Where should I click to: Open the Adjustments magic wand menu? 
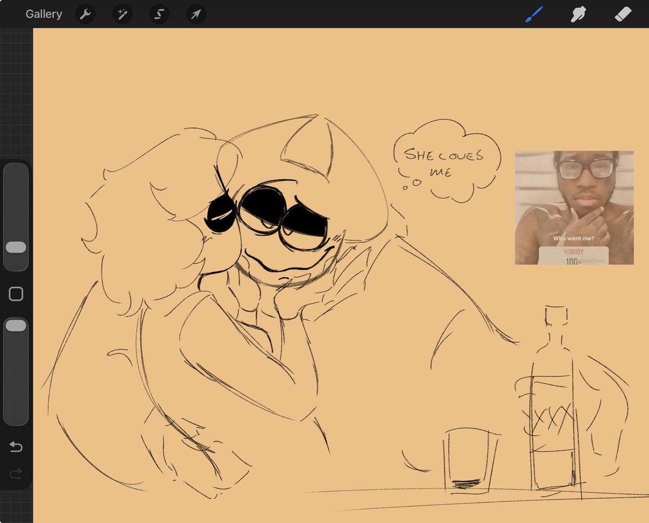point(122,14)
